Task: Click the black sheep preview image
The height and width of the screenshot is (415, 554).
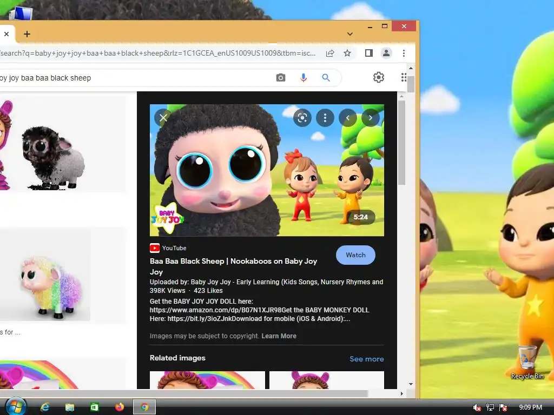Action: point(267,170)
